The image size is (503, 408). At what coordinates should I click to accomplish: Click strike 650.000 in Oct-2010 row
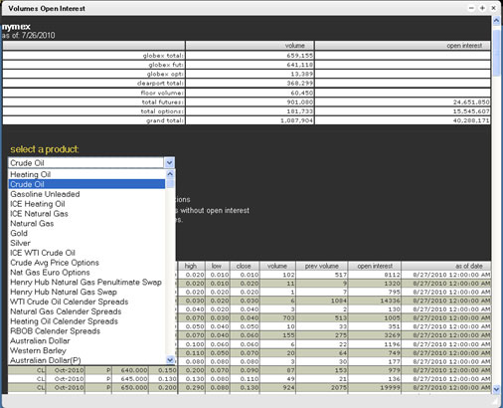pyautogui.click(x=134, y=387)
